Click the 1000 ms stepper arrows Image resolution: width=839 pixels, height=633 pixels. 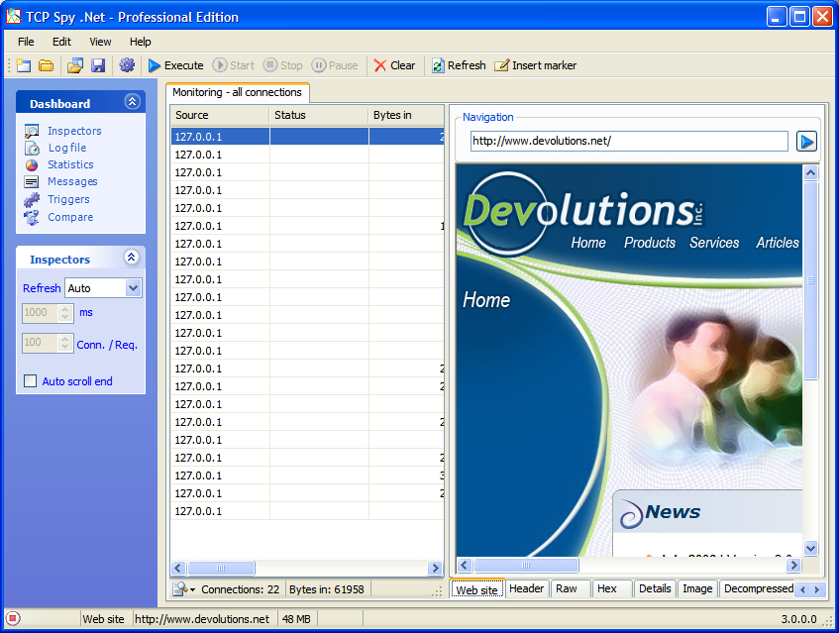point(64,312)
